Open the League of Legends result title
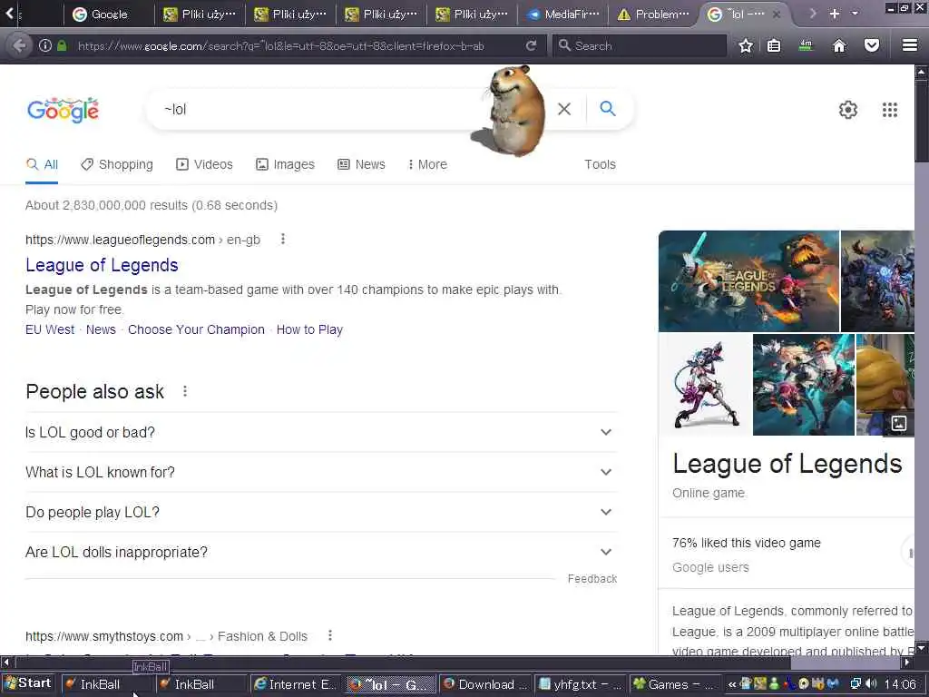The width and height of the screenshot is (929, 697). pos(102,265)
